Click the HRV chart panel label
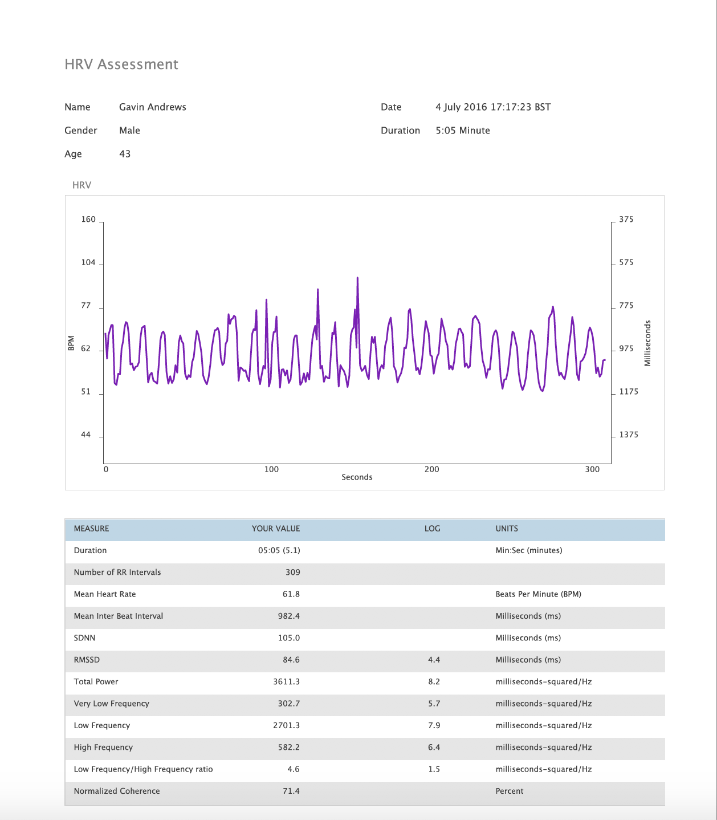This screenshot has height=820, width=717. [x=82, y=185]
